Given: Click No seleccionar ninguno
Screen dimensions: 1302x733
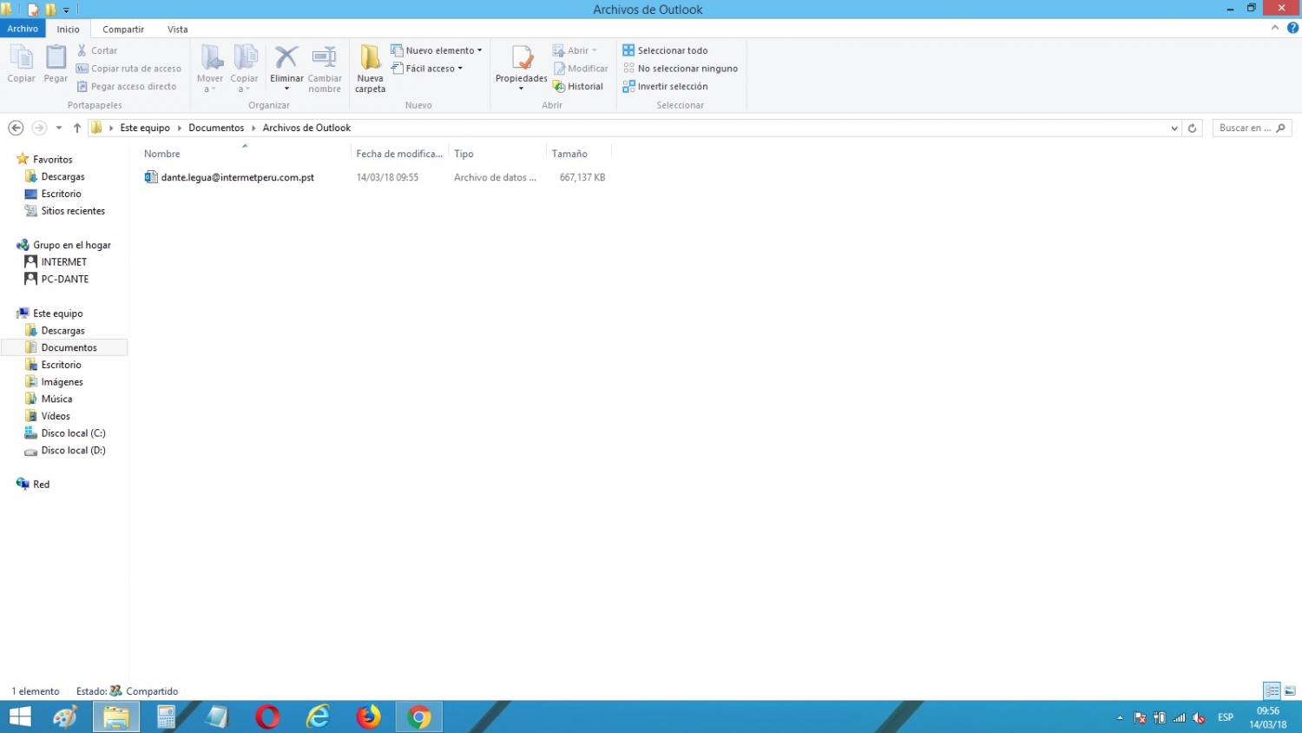Looking at the screenshot, I should pyautogui.click(x=681, y=69).
